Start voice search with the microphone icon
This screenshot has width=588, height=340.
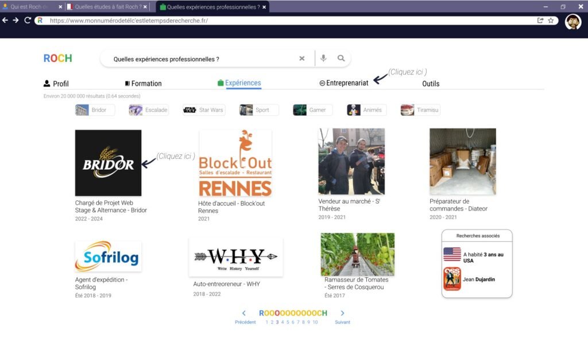tap(323, 58)
